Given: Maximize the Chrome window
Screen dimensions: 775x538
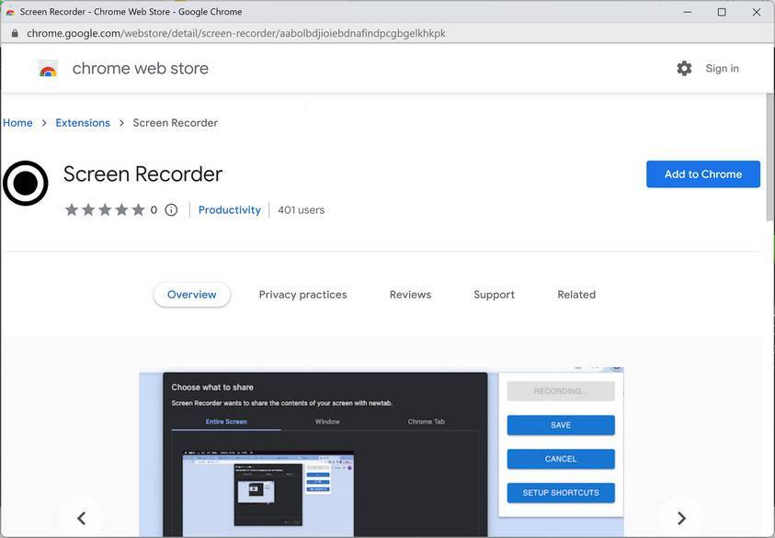Looking at the screenshot, I should click(722, 12).
